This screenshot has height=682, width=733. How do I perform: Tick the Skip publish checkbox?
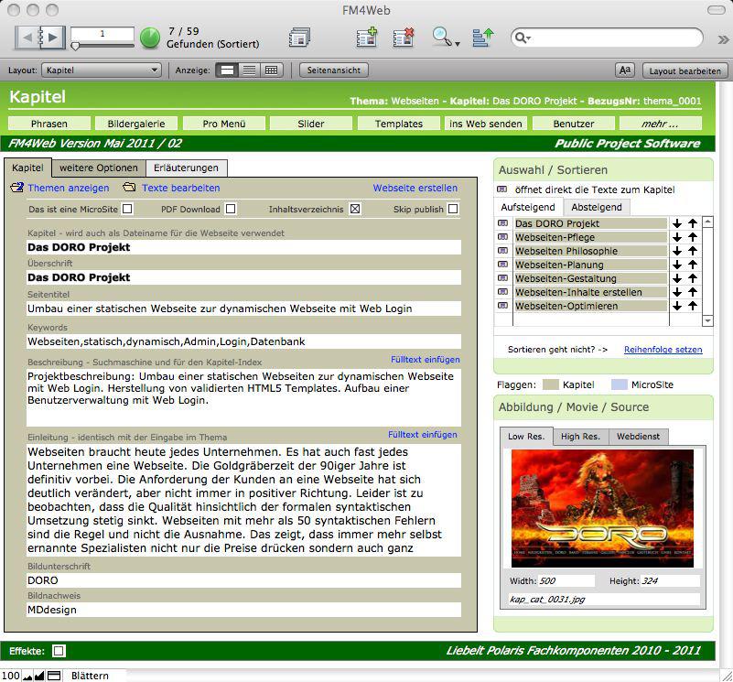[x=452, y=209]
